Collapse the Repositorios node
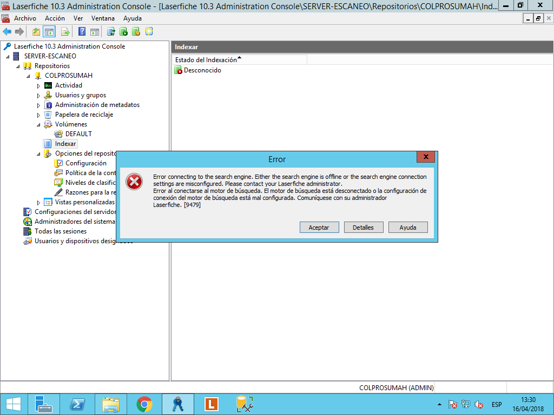The width and height of the screenshot is (554, 415). coord(18,66)
